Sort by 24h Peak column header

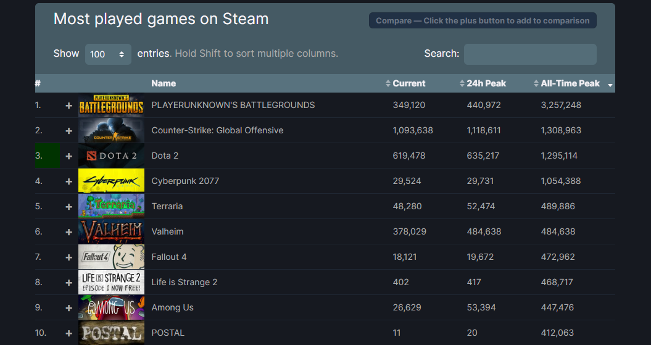[x=486, y=83]
